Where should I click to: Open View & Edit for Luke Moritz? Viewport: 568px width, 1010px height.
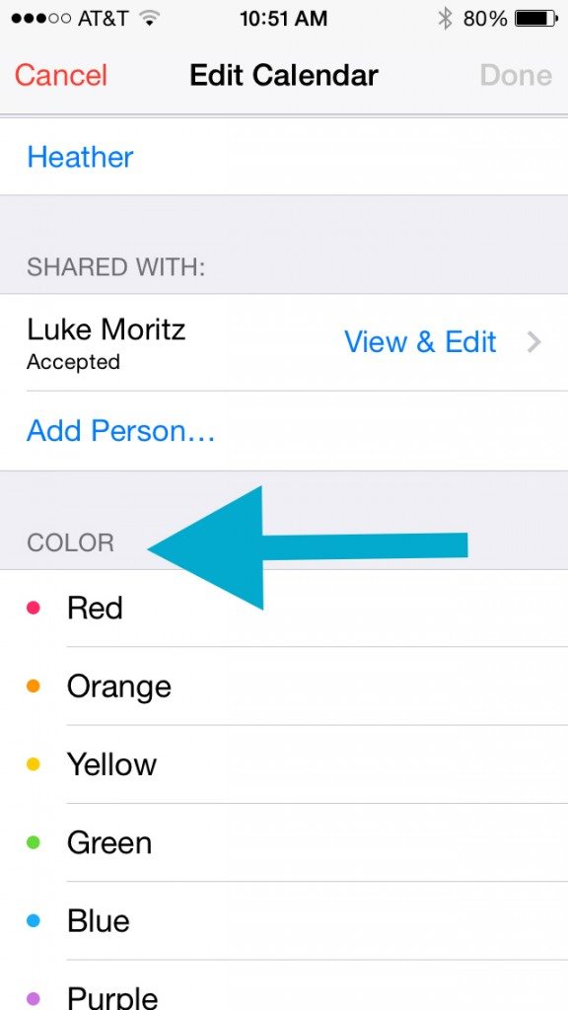click(x=419, y=342)
